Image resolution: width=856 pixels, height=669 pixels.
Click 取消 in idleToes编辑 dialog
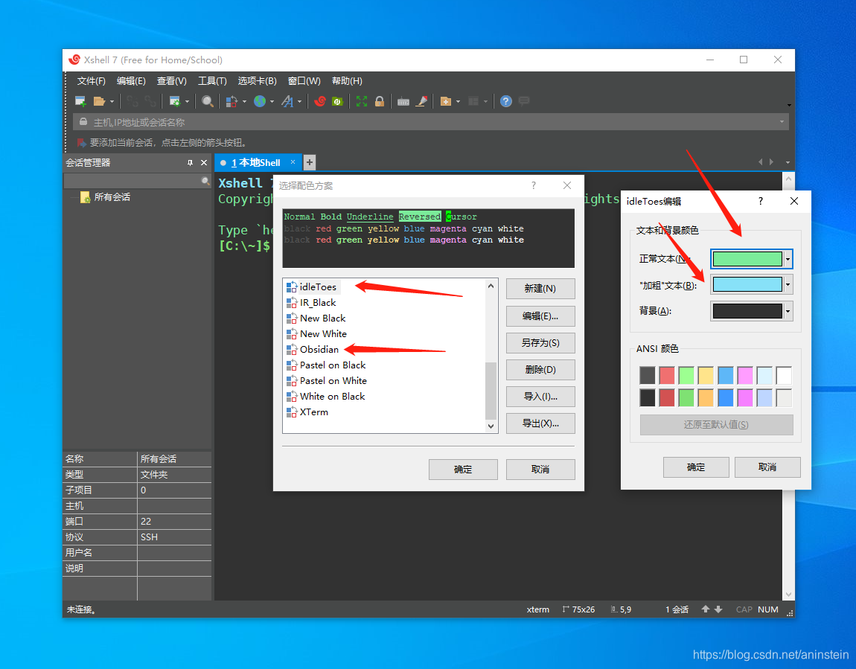pos(767,467)
